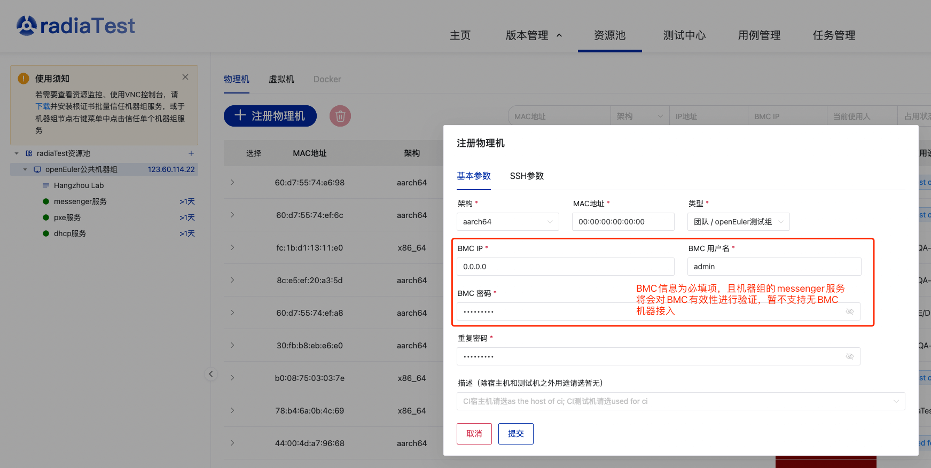This screenshot has width=931, height=468.
Task: Click the monitor icon for openEuler公共机器组
Action: coord(37,169)
